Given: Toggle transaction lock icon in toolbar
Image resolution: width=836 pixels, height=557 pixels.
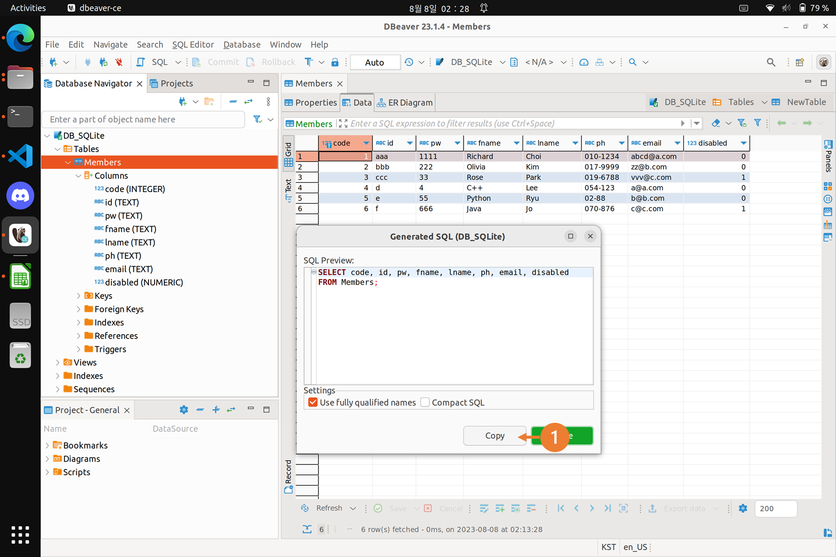Looking at the screenshot, I should tap(335, 62).
